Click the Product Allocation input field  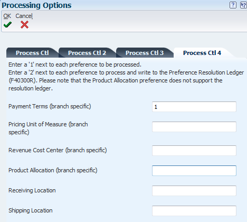[194, 171]
